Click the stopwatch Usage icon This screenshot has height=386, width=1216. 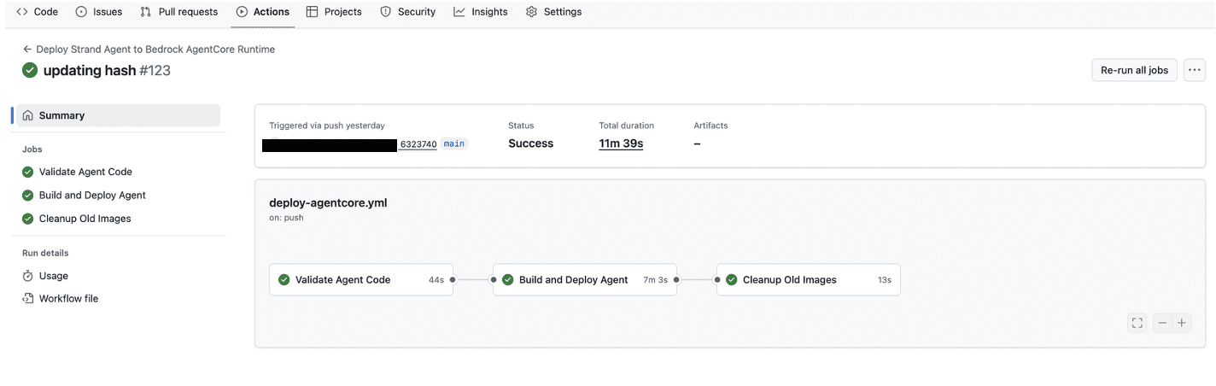tap(28, 276)
